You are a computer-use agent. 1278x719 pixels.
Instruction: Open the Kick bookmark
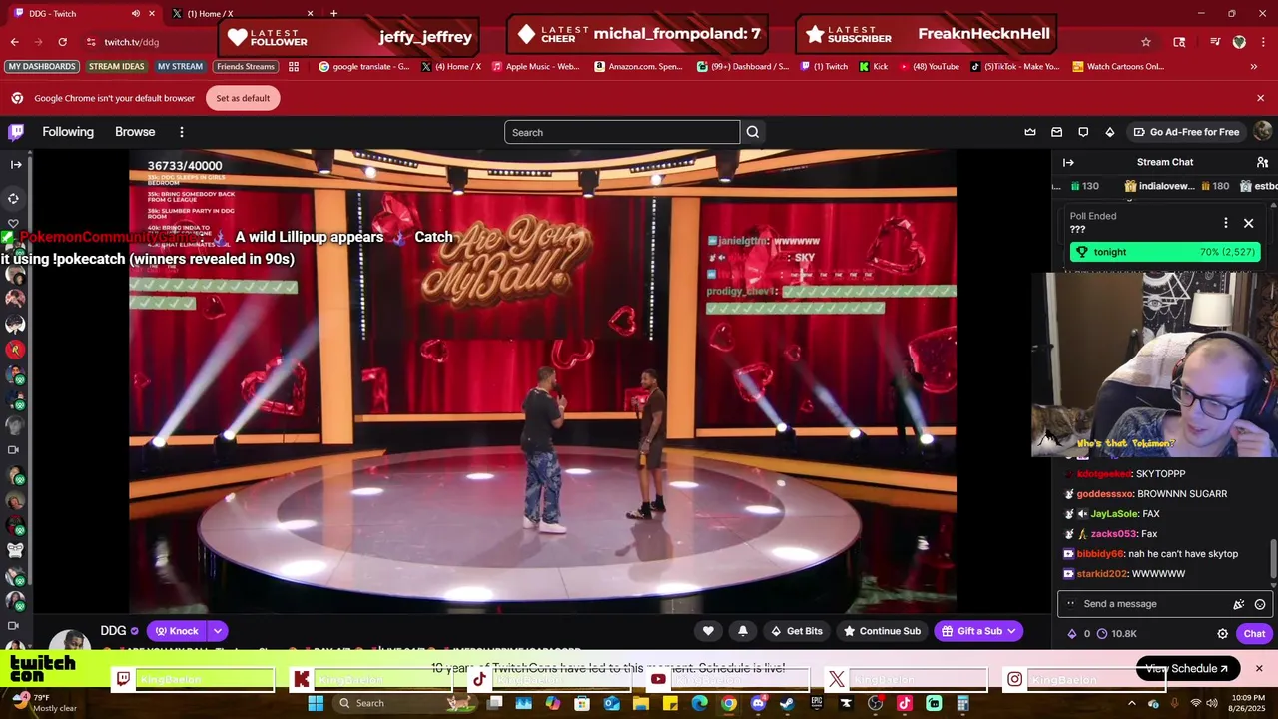pyautogui.click(x=874, y=66)
